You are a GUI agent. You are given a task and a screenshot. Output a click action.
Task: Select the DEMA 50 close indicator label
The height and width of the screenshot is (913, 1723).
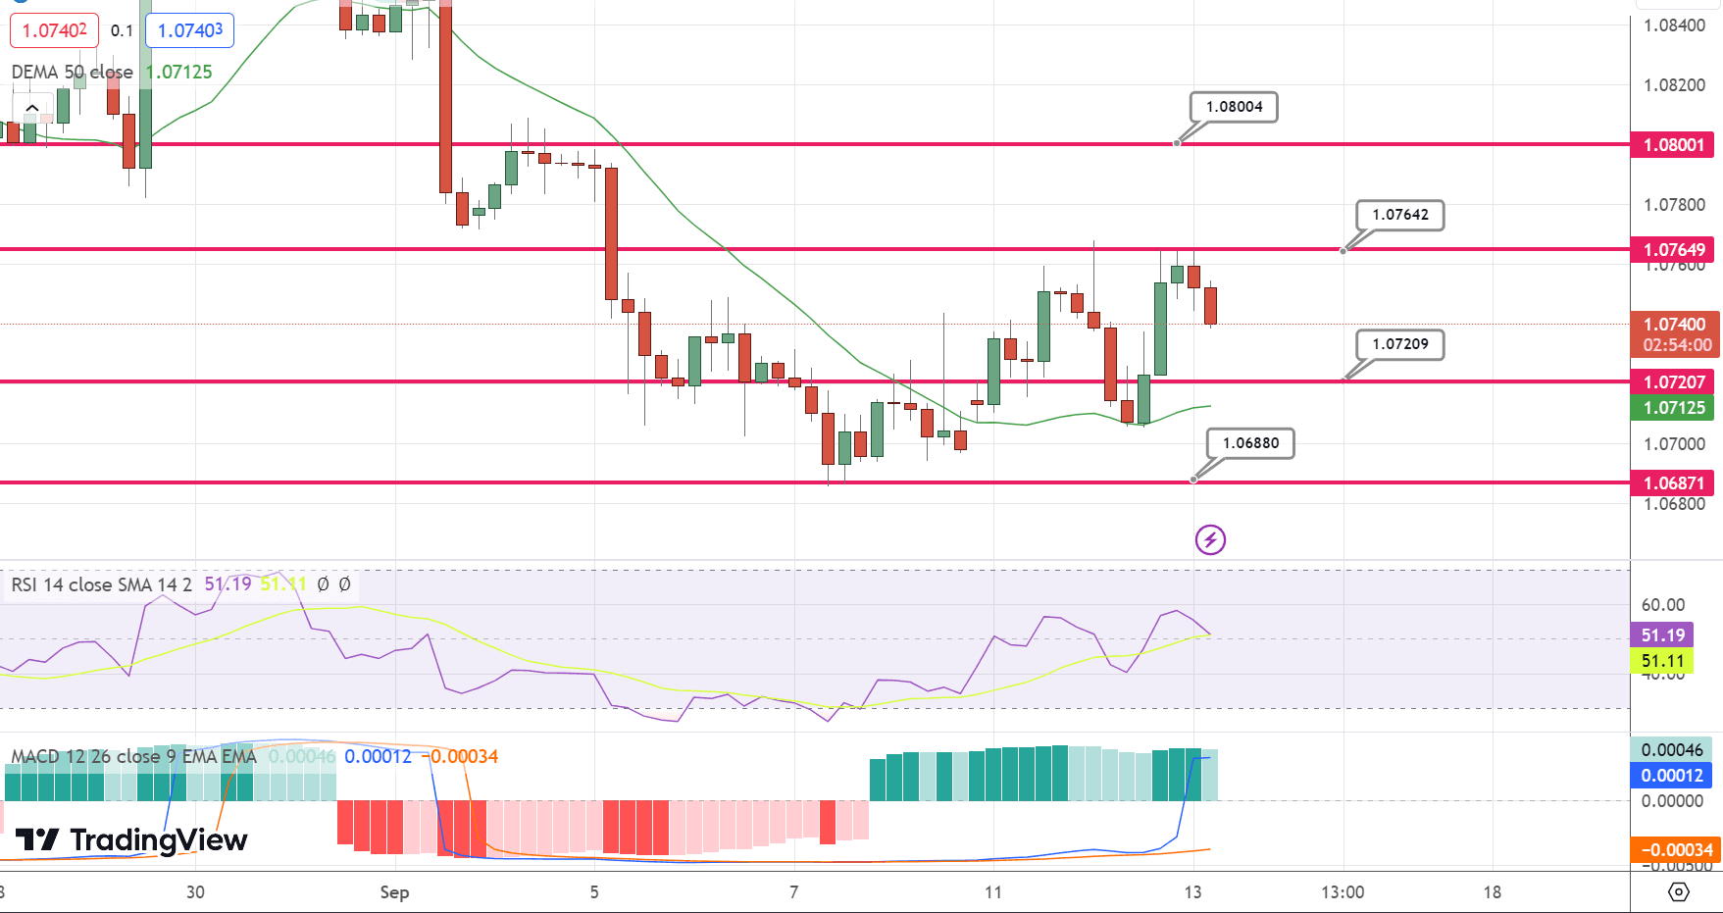(x=73, y=72)
